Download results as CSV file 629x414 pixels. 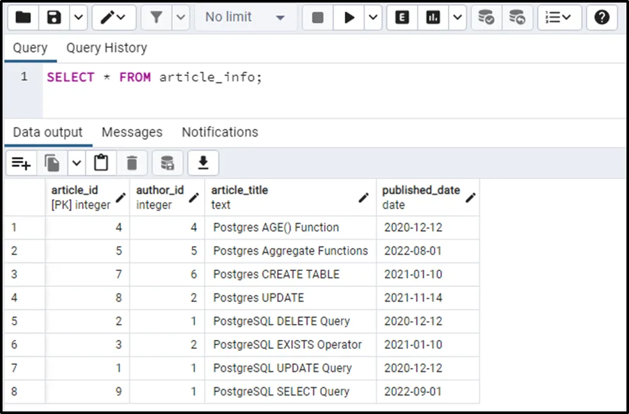point(203,164)
